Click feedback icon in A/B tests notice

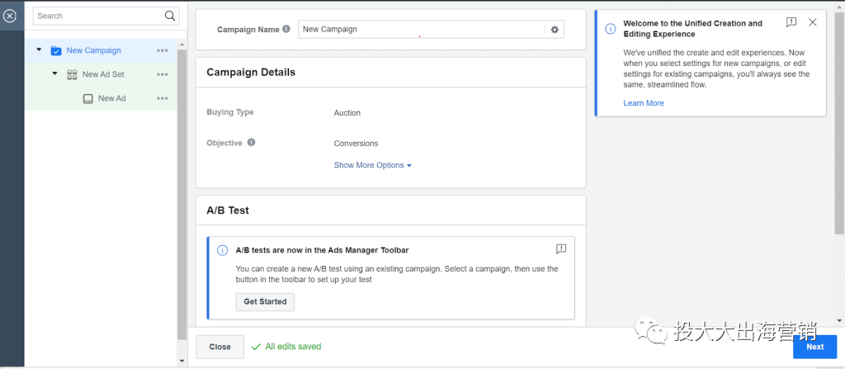point(561,248)
